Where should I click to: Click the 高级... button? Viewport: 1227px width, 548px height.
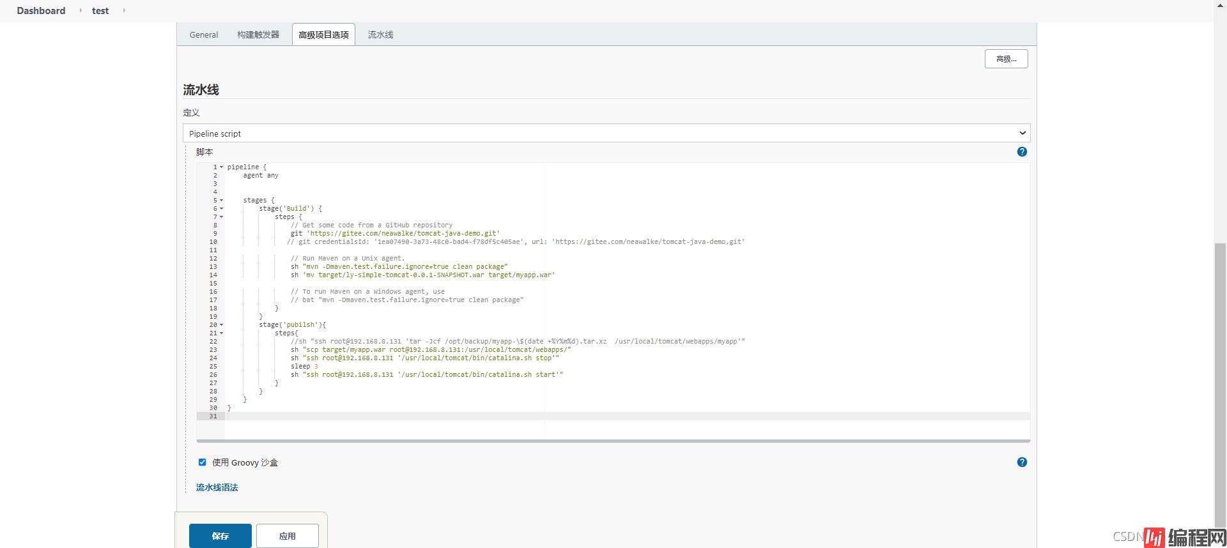[x=1006, y=59]
